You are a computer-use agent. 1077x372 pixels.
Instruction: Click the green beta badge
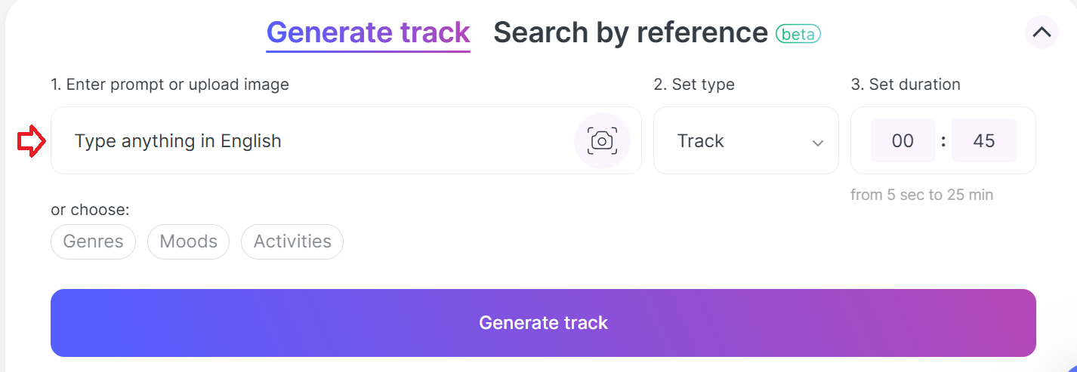tap(798, 34)
